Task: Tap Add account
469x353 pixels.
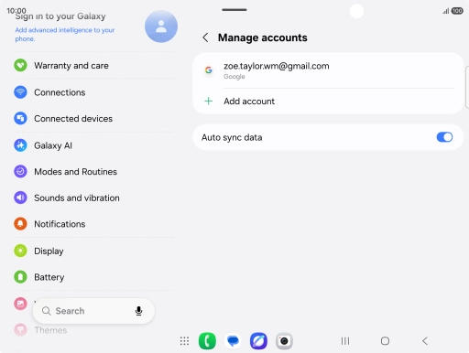Action: [x=328, y=102]
